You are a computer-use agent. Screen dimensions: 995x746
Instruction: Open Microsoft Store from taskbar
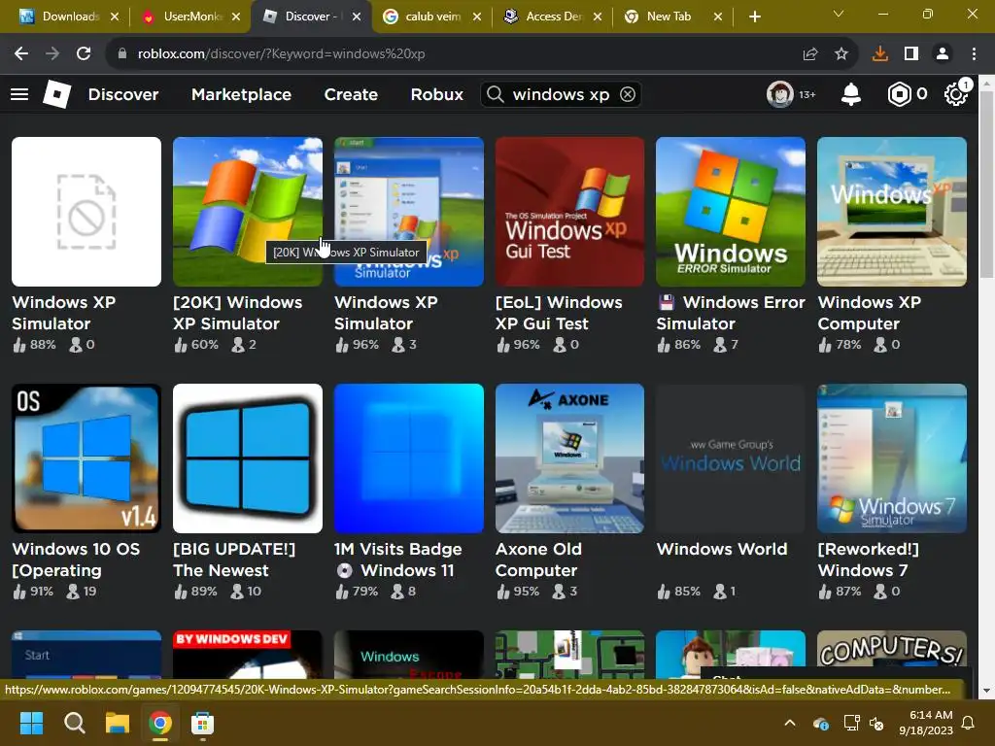click(202, 723)
